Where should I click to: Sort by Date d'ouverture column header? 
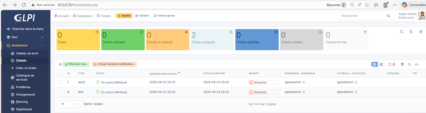coord(214,73)
